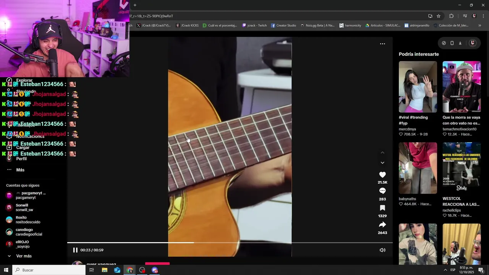Like the video with the heart icon

(382, 175)
